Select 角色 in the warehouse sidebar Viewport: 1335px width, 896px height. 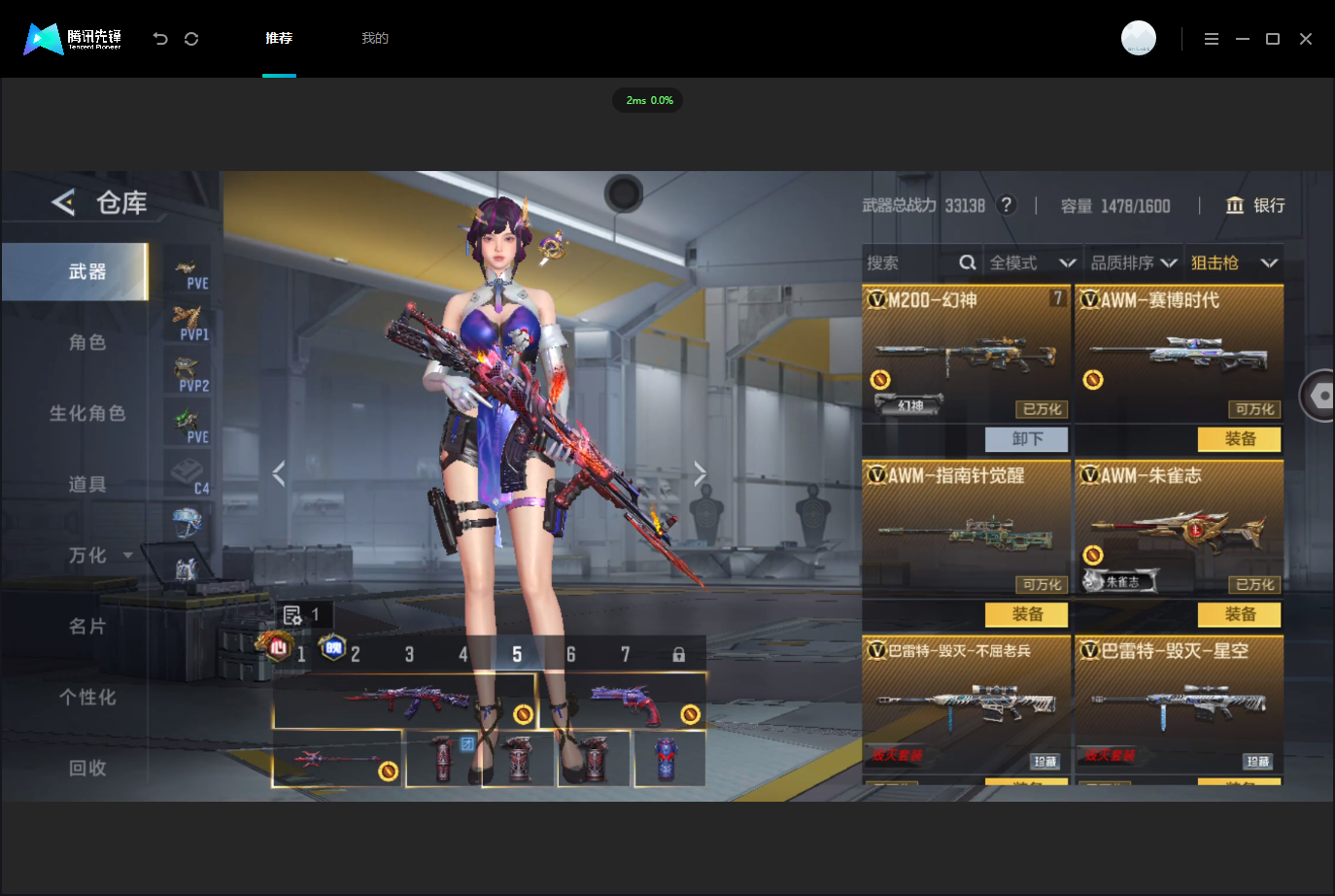pos(87,342)
